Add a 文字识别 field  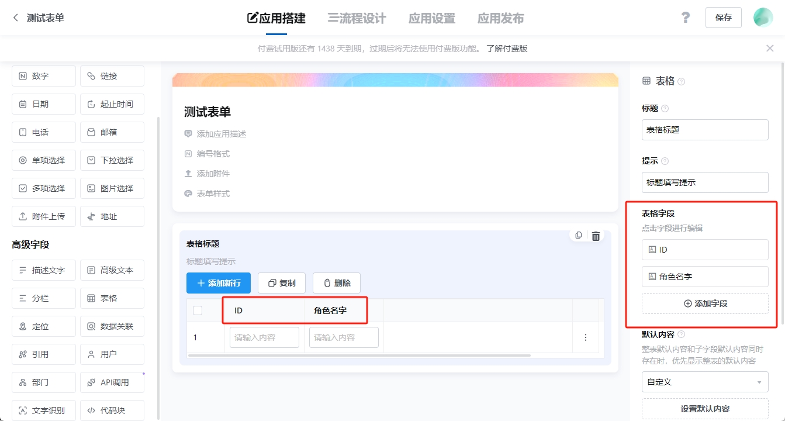(43, 410)
